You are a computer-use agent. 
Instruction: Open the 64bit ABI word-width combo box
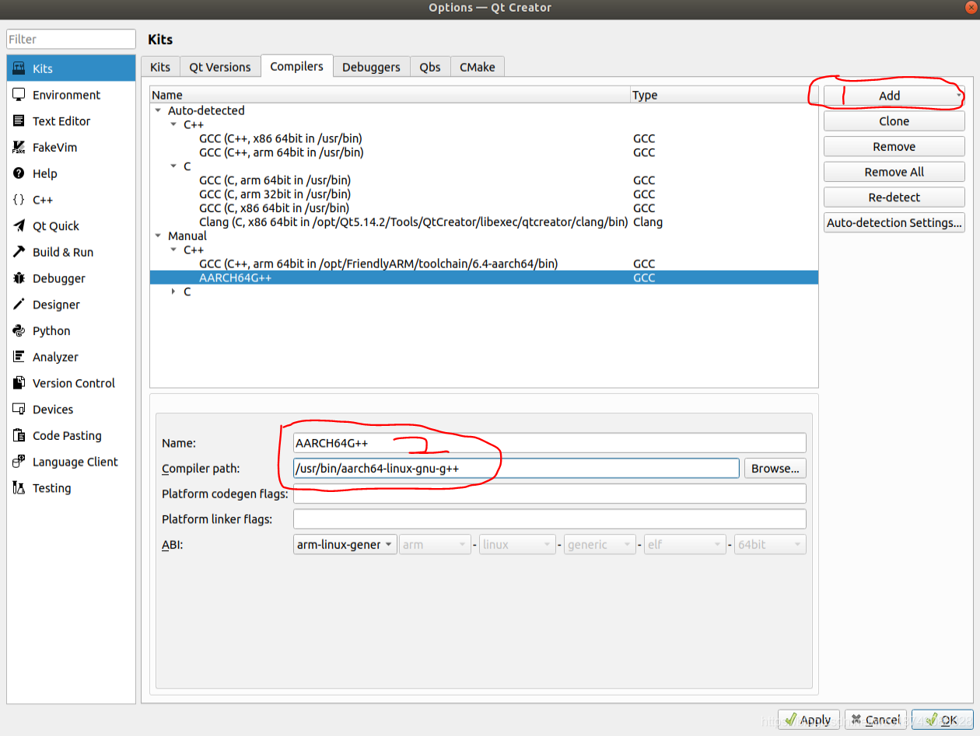pyautogui.click(x=770, y=545)
